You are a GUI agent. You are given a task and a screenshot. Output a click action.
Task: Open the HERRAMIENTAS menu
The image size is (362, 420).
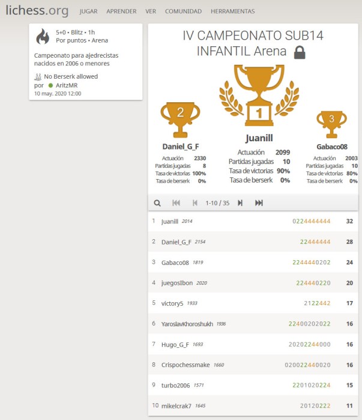232,11
